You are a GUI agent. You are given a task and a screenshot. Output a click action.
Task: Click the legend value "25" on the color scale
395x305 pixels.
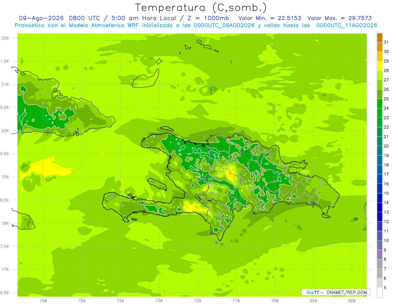pos(386,99)
